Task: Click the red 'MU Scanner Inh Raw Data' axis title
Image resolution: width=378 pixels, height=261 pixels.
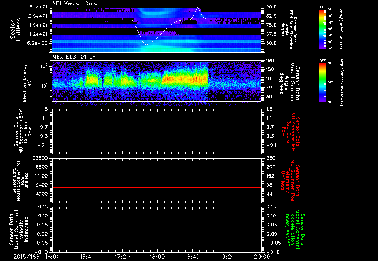Action: coord(291,132)
